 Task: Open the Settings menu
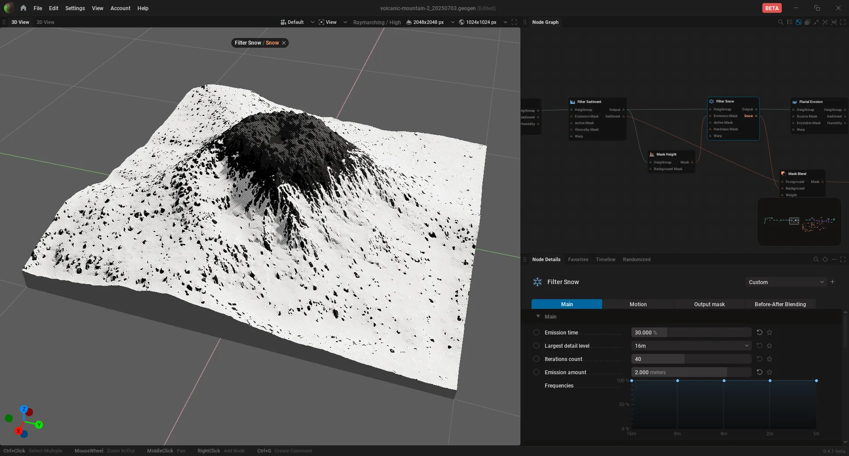(75, 8)
